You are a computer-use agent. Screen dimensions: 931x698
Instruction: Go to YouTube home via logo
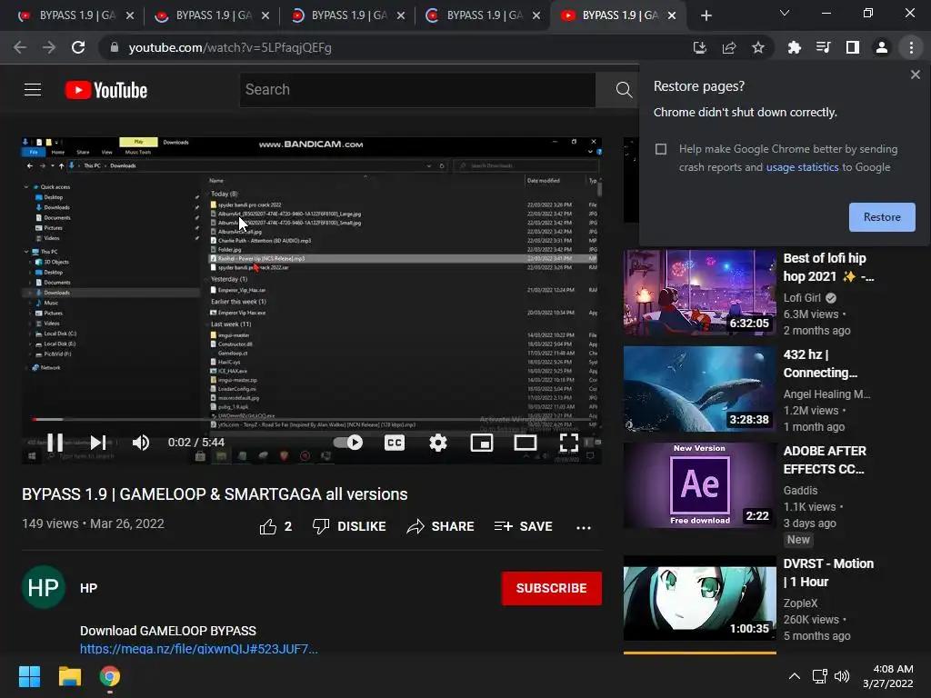(x=106, y=90)
